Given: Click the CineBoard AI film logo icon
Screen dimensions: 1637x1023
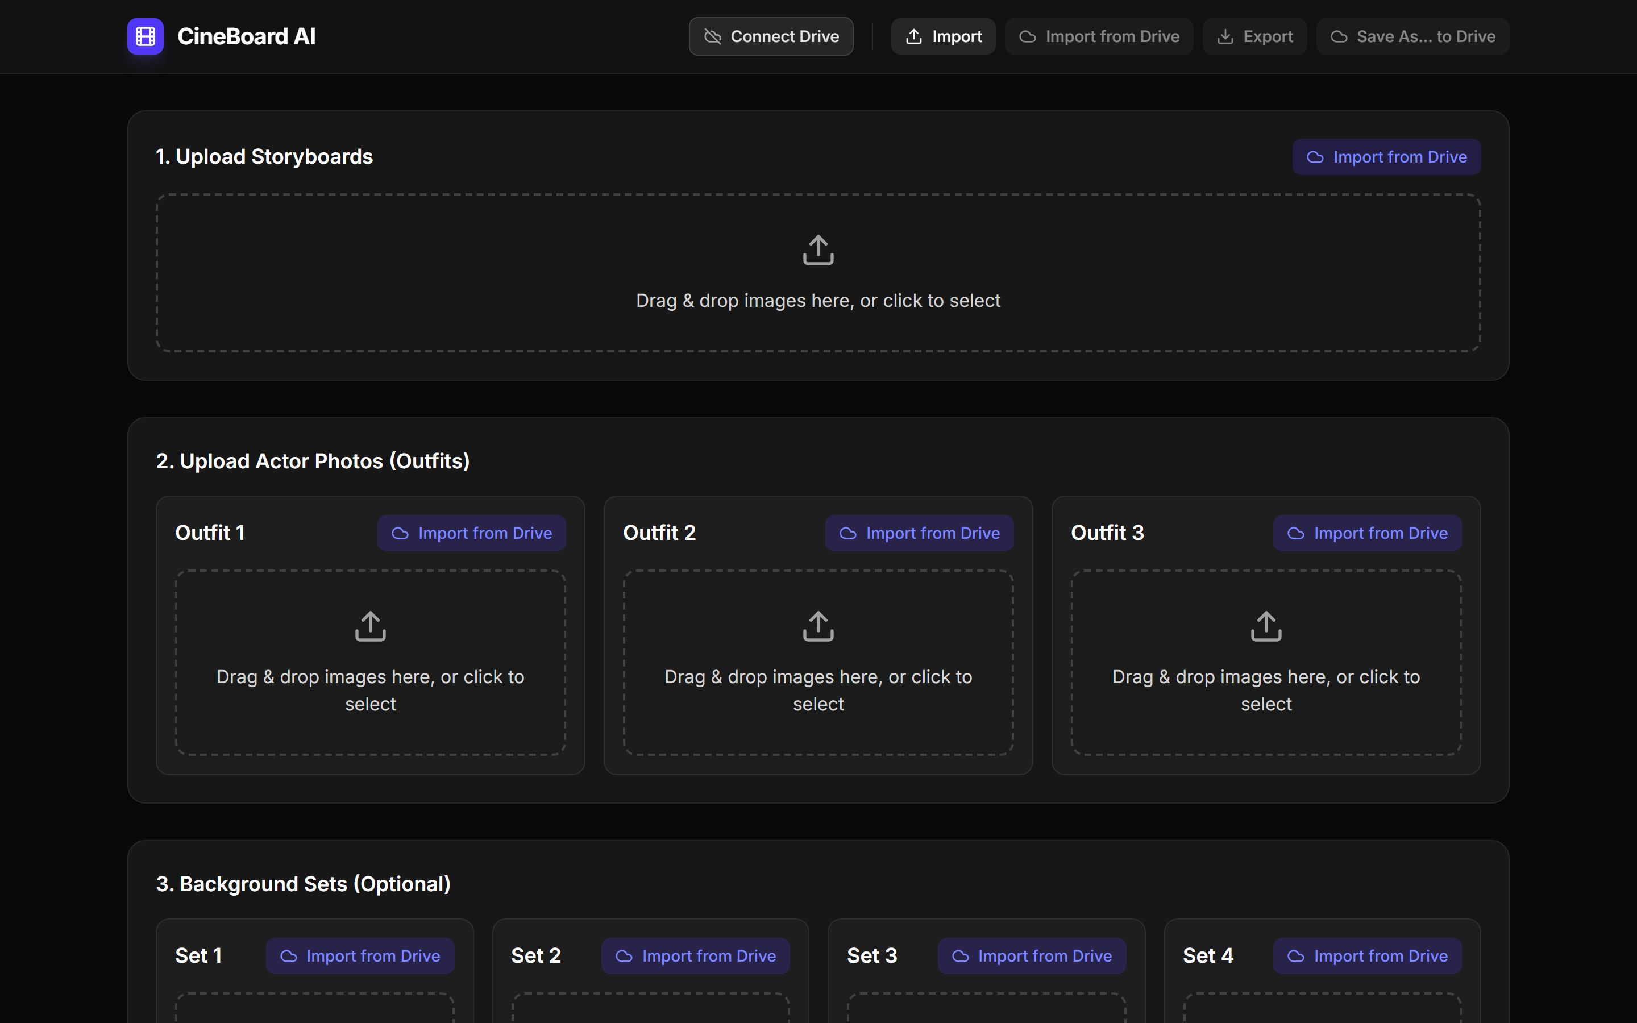Looking at the screenshot, I should [x=146, y=36].
